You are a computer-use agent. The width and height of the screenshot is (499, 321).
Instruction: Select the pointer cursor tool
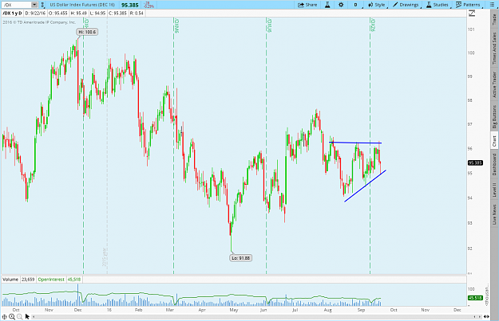click(27, 316)
